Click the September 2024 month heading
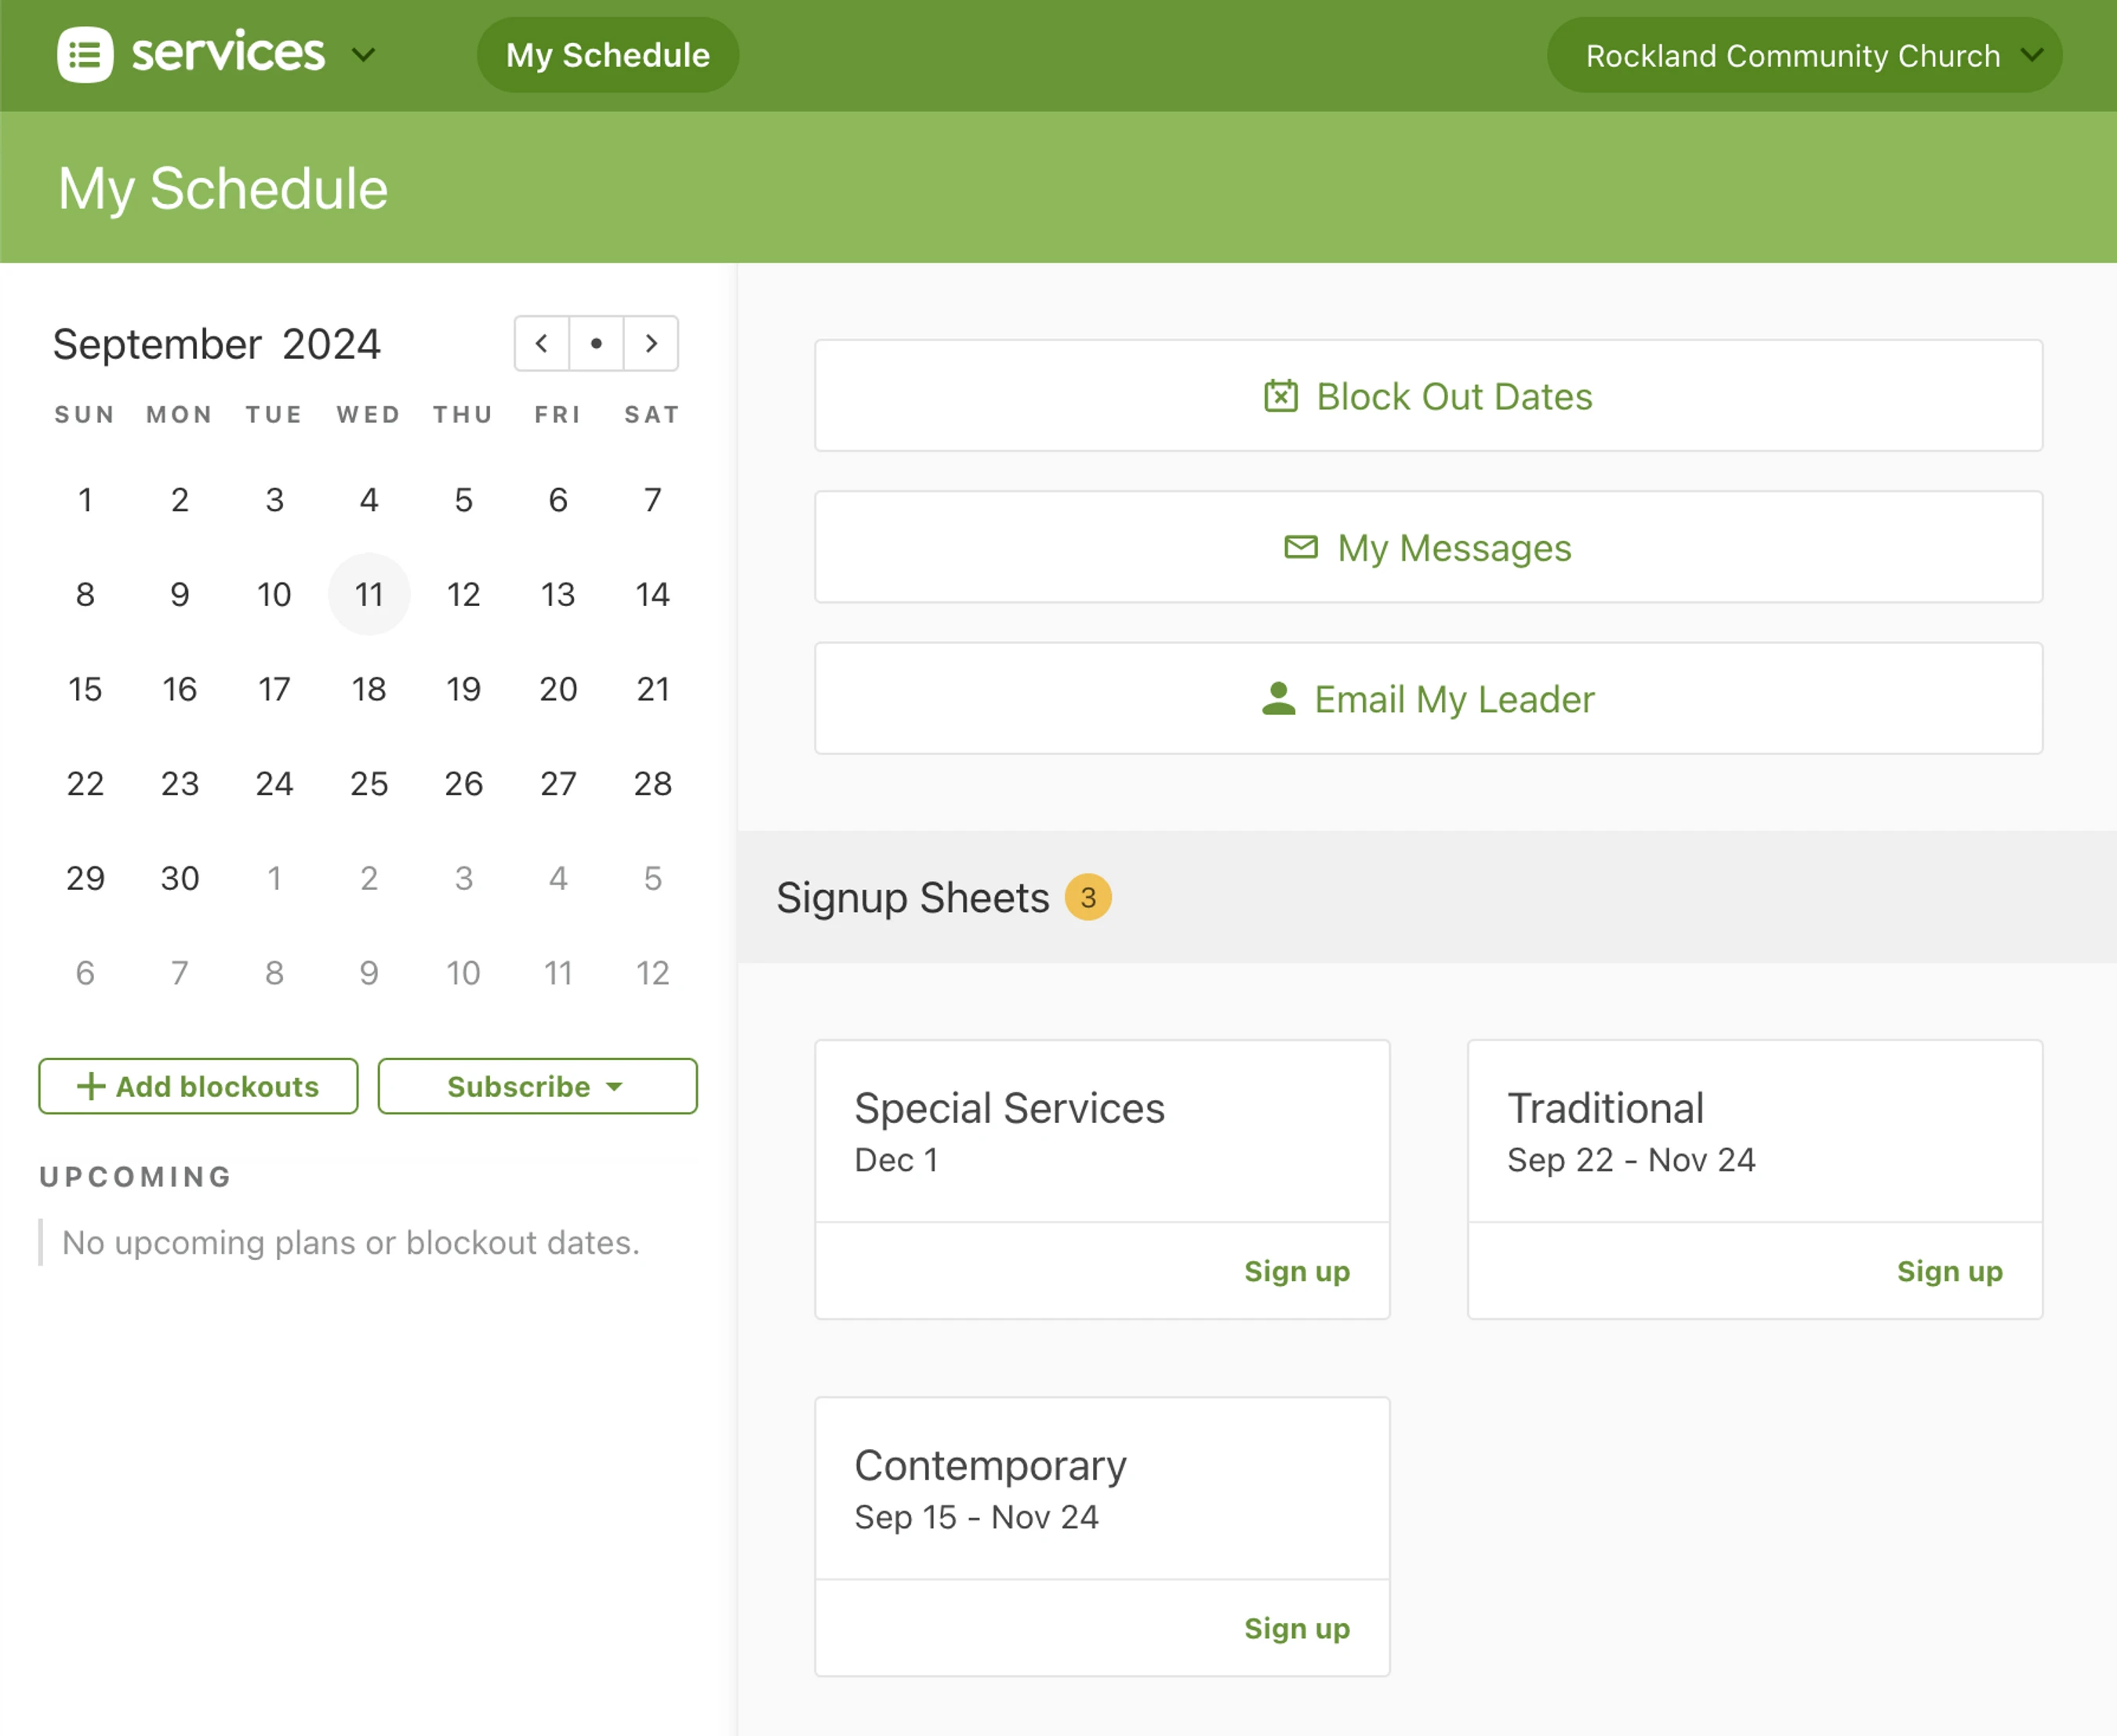 click(x=217, y=344)
